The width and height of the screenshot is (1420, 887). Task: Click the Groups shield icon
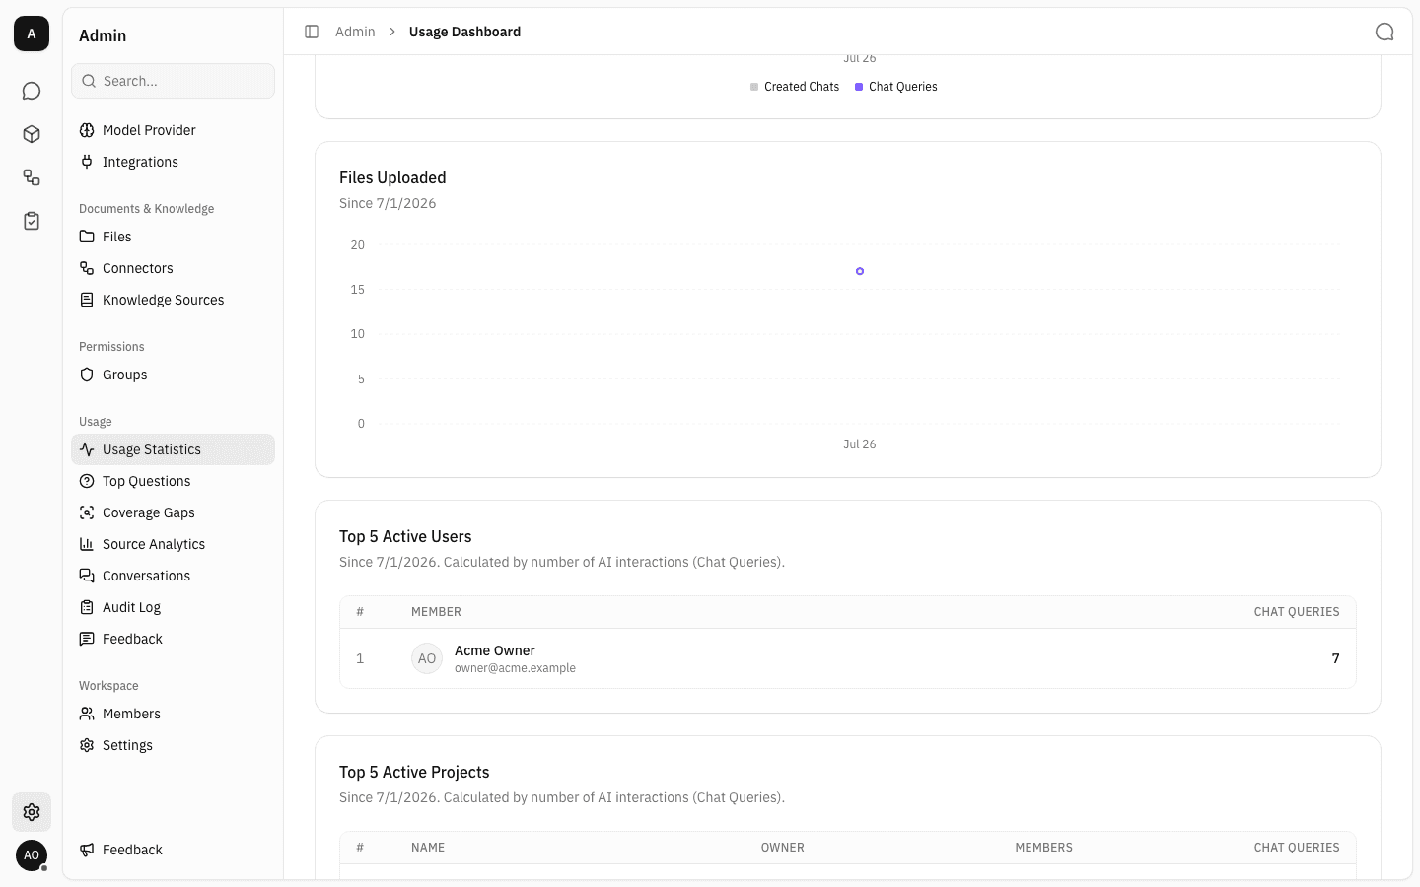click(87, 375)
